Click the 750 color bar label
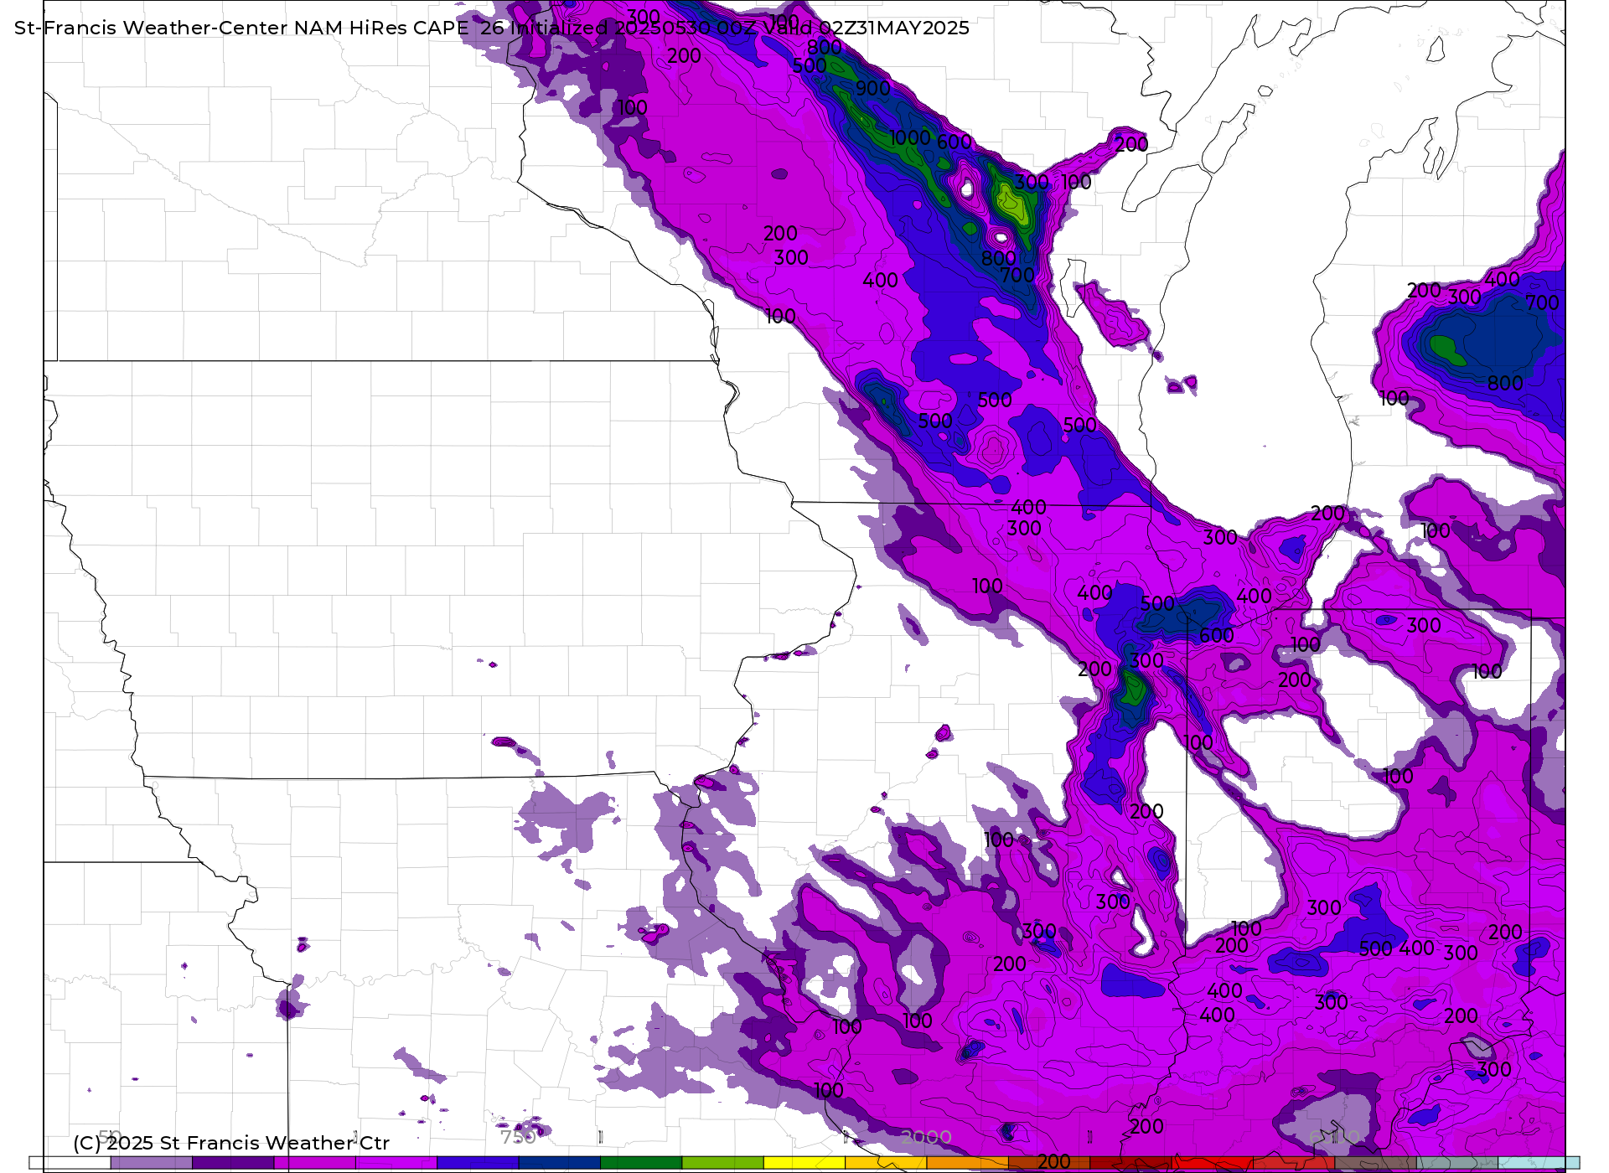This screenshot has height=1173, width=1609. [x=518, y=1137]
